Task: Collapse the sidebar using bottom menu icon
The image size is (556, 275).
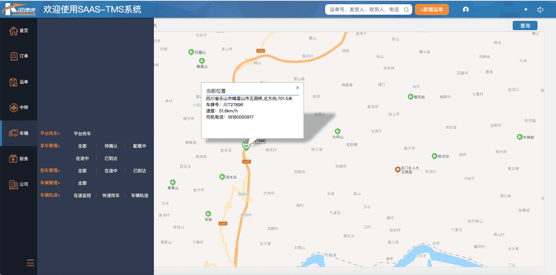Action: click(31, 263)
